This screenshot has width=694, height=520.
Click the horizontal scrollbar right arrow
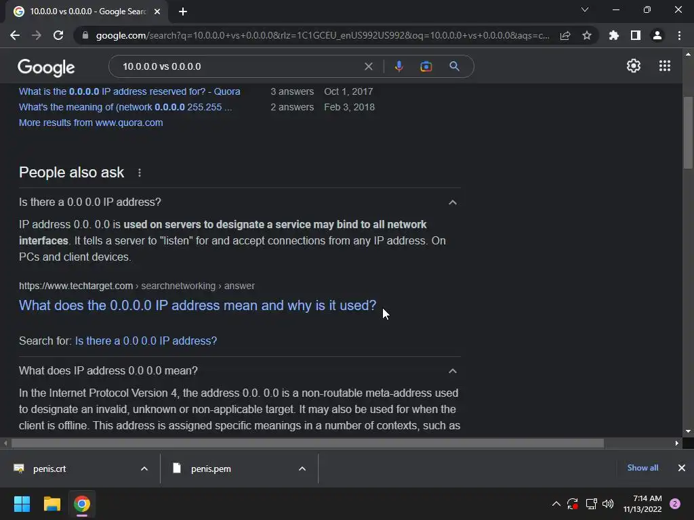click(x=677, y=443)
